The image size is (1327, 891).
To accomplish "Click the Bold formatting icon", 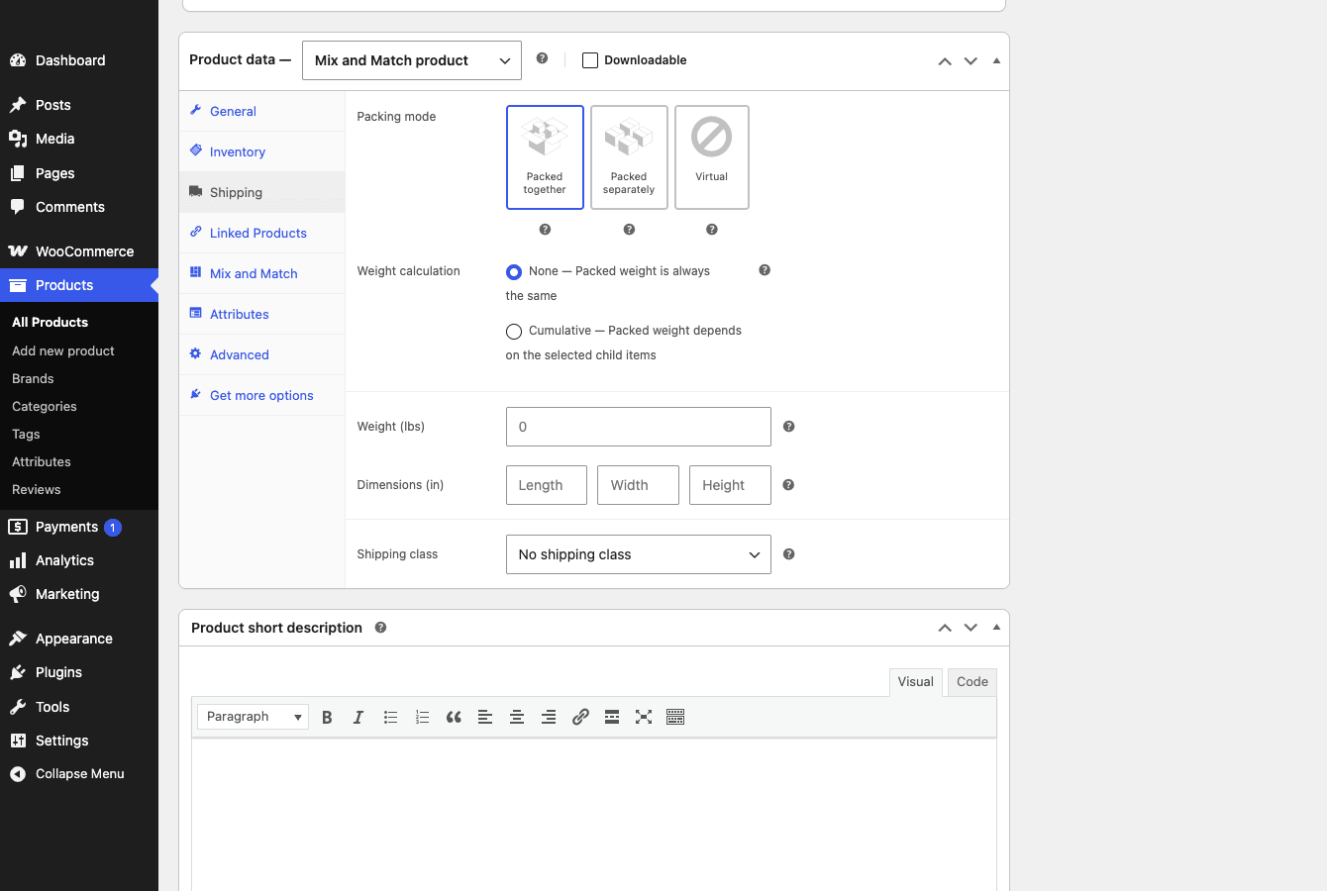I will tap(327, 717).
